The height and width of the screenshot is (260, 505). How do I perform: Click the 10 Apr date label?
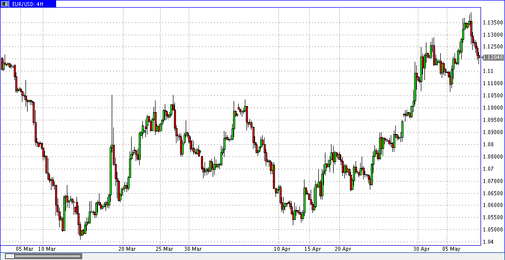tap(282, 249)
